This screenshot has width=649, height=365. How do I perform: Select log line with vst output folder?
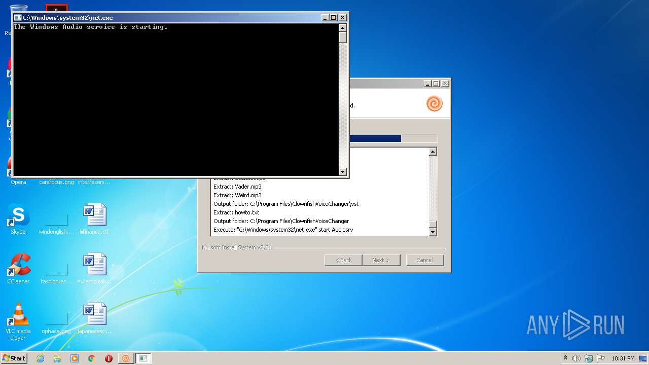point(286,204)
